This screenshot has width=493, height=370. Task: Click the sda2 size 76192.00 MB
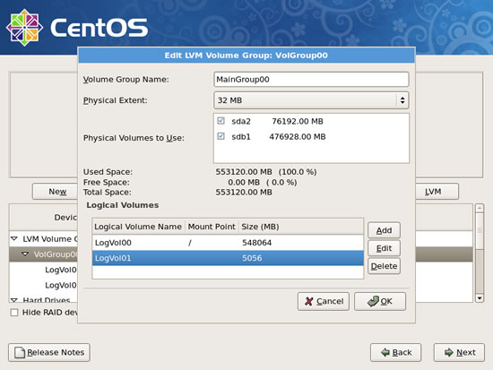[x=297, y=121]
